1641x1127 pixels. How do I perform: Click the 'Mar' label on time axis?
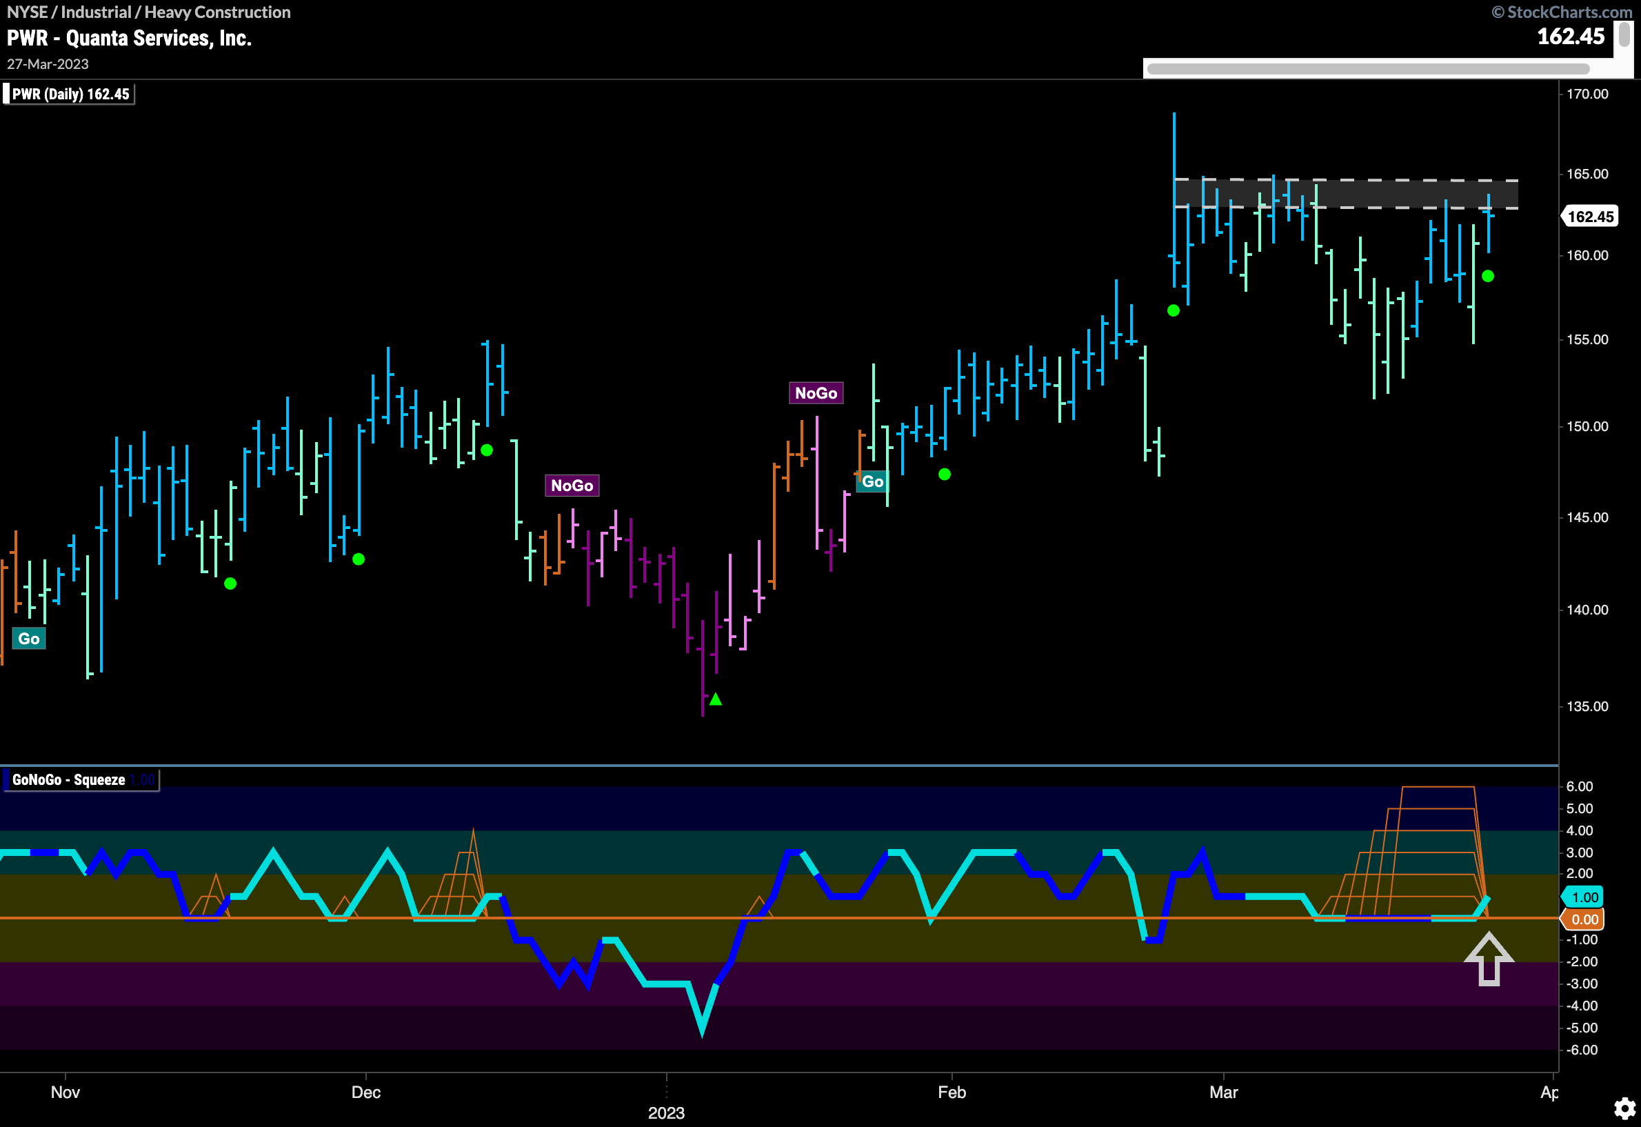(1223, 1092)
